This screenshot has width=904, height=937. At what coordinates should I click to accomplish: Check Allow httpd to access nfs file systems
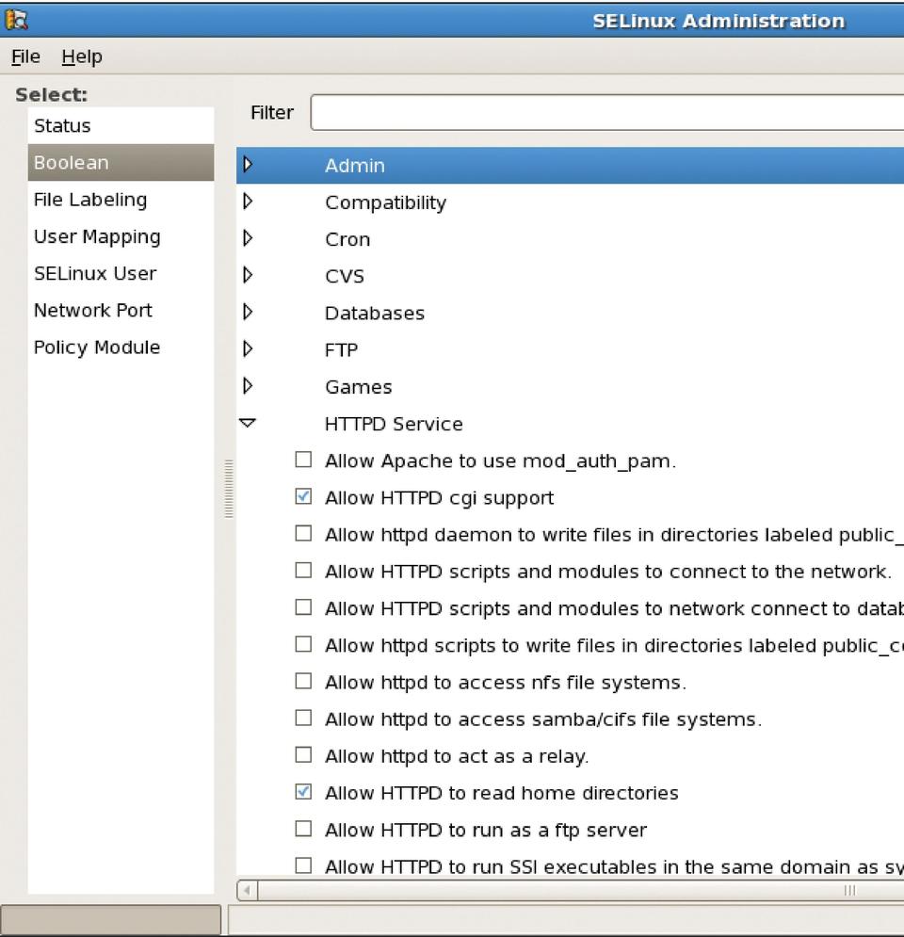click(303, 681)
